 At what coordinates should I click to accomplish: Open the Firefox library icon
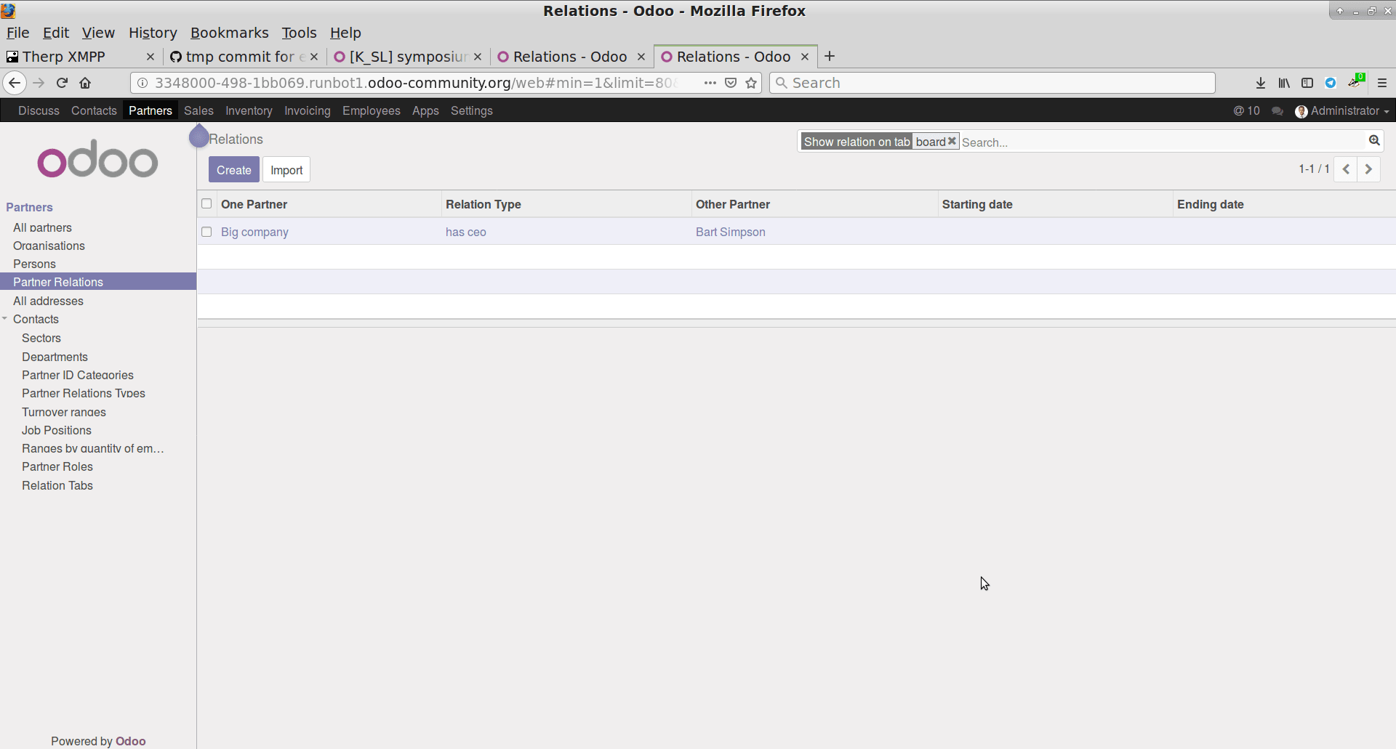(1284, 83)
